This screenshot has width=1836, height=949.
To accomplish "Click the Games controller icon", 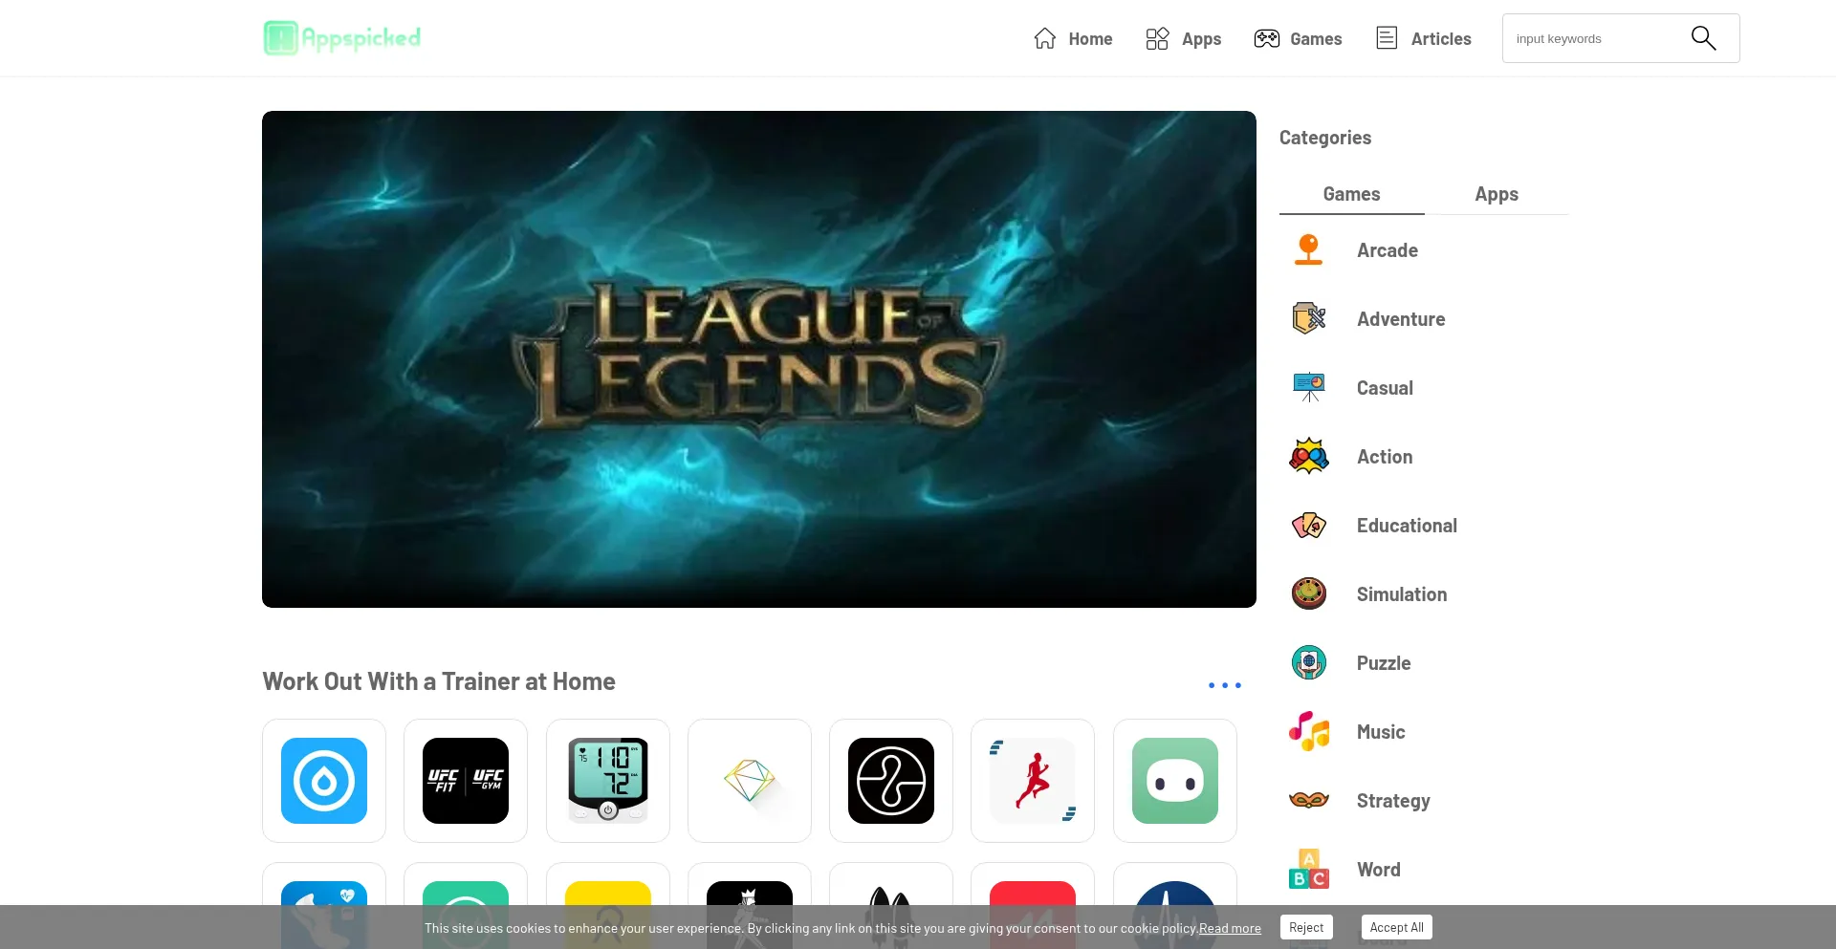I will tap(1267, 38).
